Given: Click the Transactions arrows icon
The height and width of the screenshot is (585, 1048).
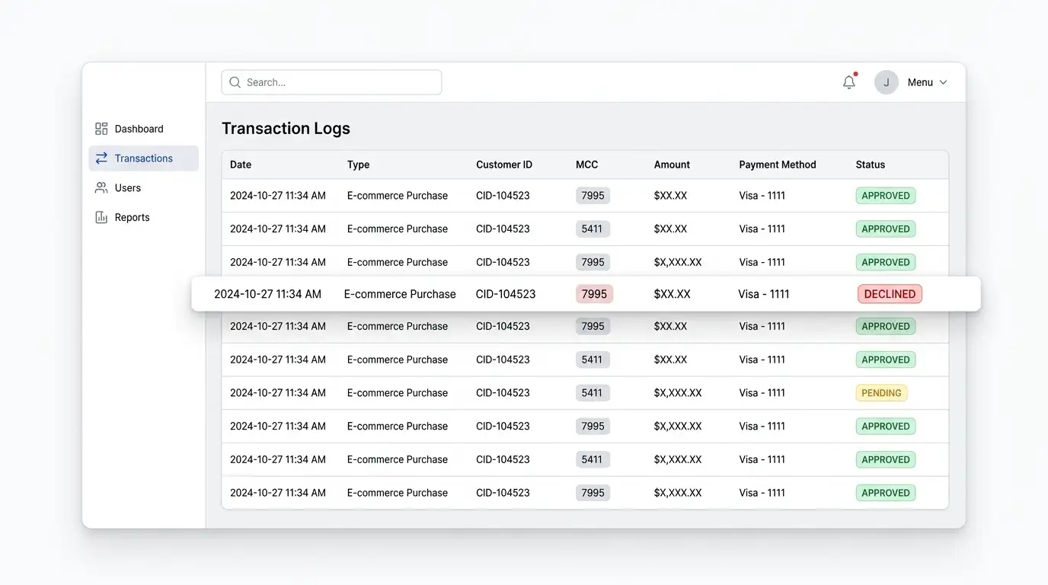Looking at the screenshot, I should tap(101, 158).
